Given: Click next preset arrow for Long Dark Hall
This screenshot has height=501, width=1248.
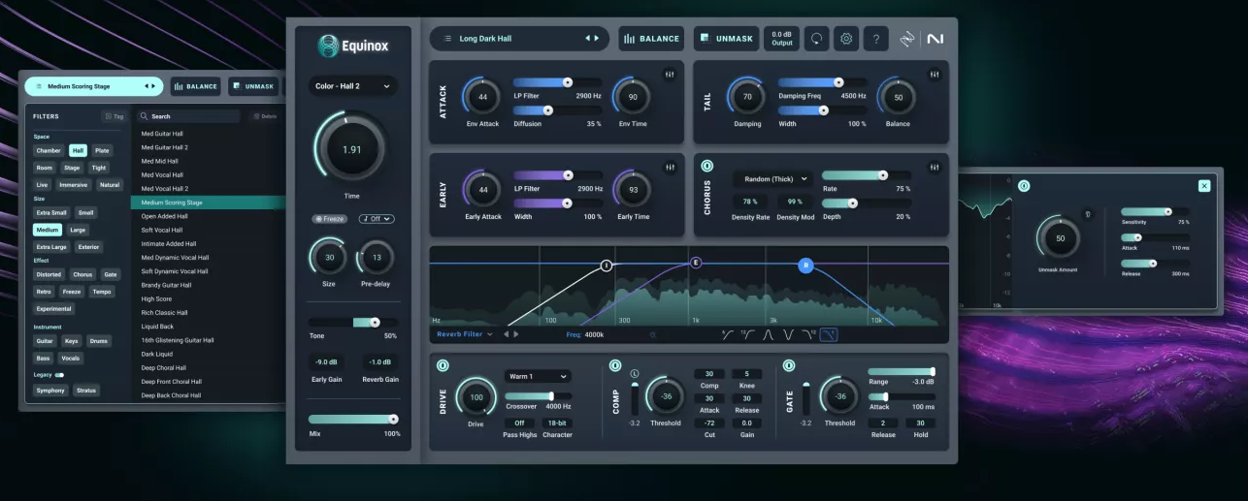Looking at the screenshot, I should pyautogui.click(x=597, y=39).
